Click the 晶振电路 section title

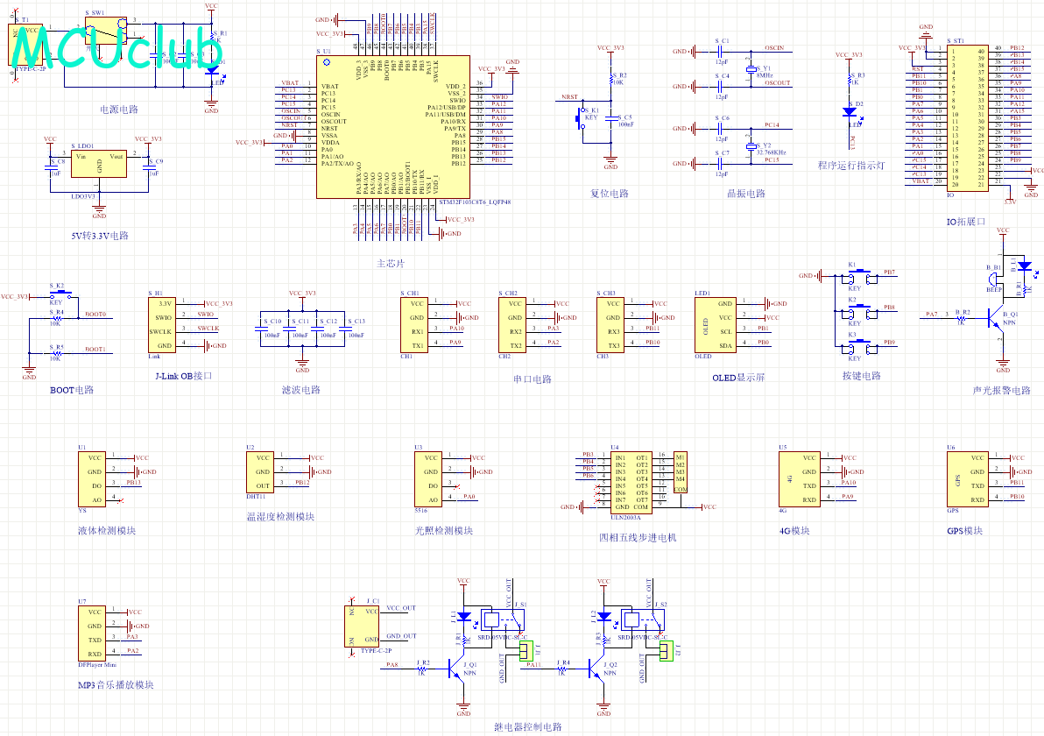click(x=745, y=193)
